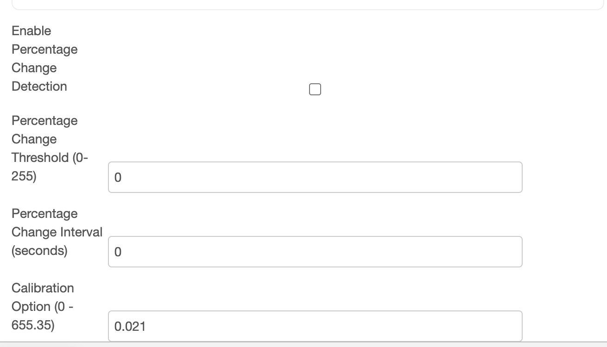This screenshot has width=607, height=347.
Task: Enable Percentage Change Detection checkbox
Action: 315,89
